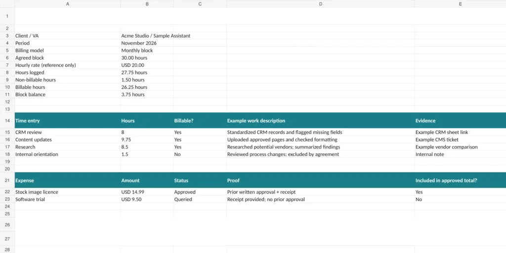Click 'Prior written approval + receipt' cell
This screenshot has width=506, height=253.
coord(320,192)
